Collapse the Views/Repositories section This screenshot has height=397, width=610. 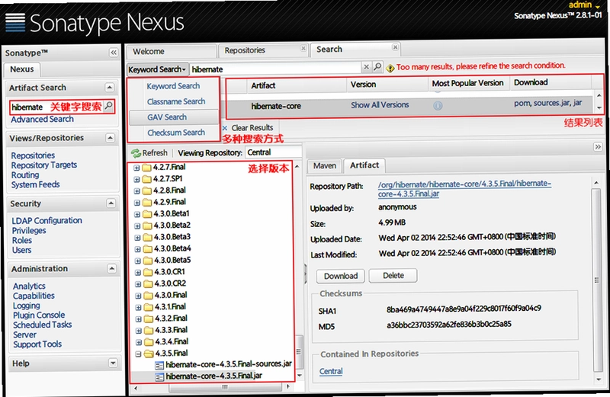pyautogui.click(x=110, y=138)
